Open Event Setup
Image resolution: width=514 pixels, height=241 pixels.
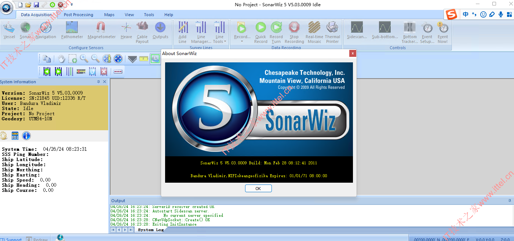[427, 32]
